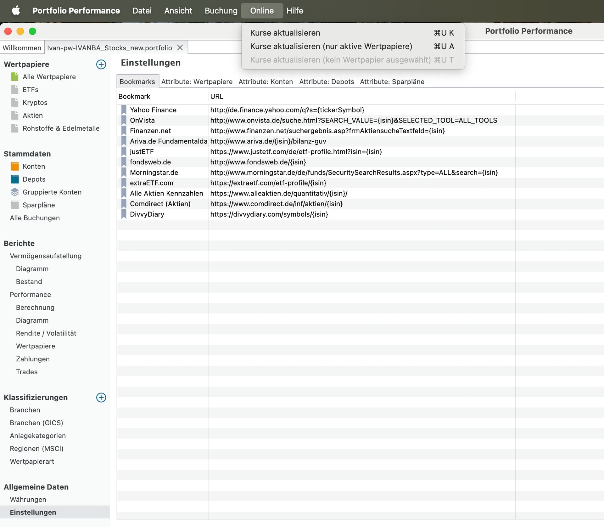Viewport: 604px width, 527px height.
Task: Click bookmark icon of DivvyDiary row
Action: [124, 214]
